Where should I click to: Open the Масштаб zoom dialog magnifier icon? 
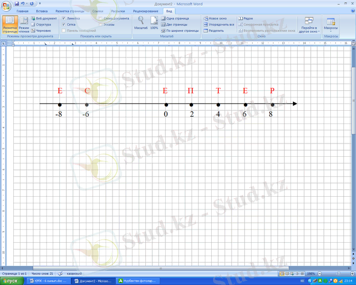click(x=141, y=22)
